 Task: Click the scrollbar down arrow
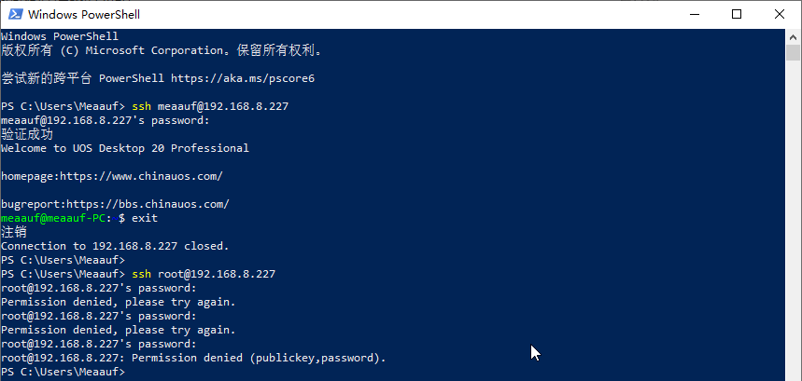(x=794, y=373)
